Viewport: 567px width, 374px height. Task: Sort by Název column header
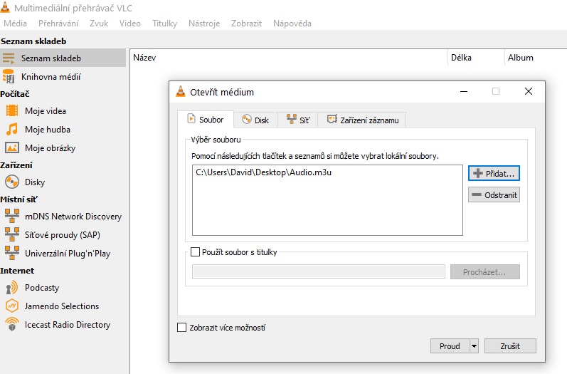[289, 58]
